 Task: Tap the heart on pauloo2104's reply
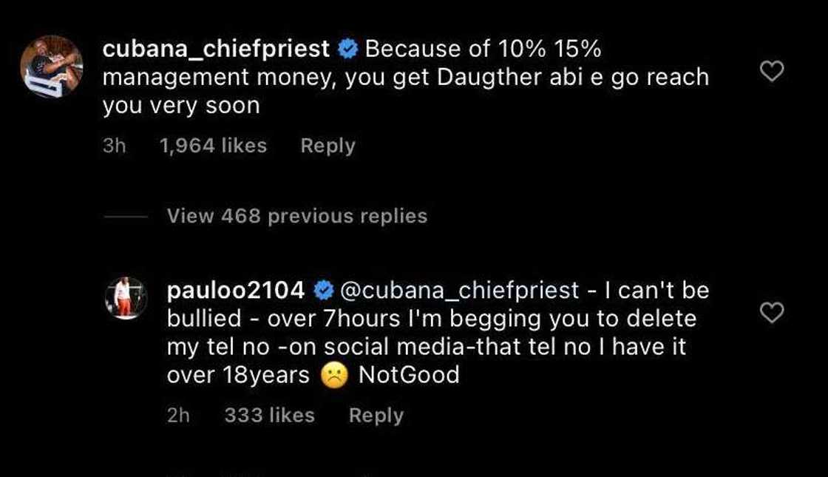pyautogui.click(x=772, y=314)
